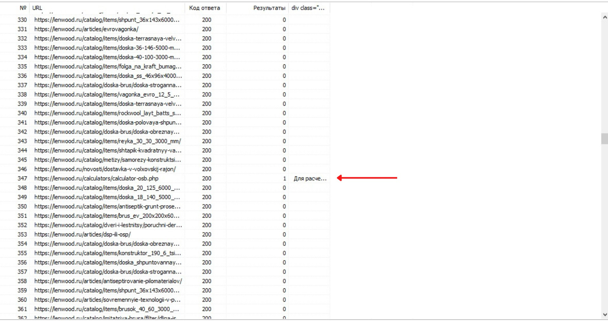Select row 361 brusok_40_60_3000 URL
Image resolution: width=608 pixels, height=322 pixels.
107,309
